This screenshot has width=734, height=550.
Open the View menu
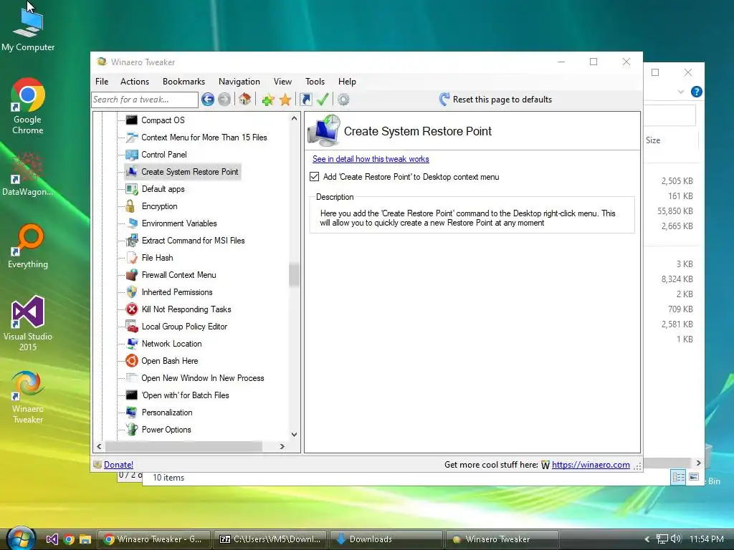click(282, 82)
